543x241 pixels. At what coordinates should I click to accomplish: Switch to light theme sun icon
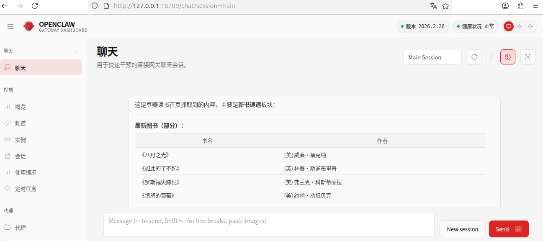click(x=519, y=26)
